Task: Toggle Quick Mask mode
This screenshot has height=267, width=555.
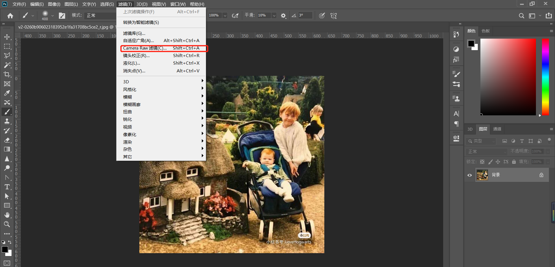Action: (7, 263)
